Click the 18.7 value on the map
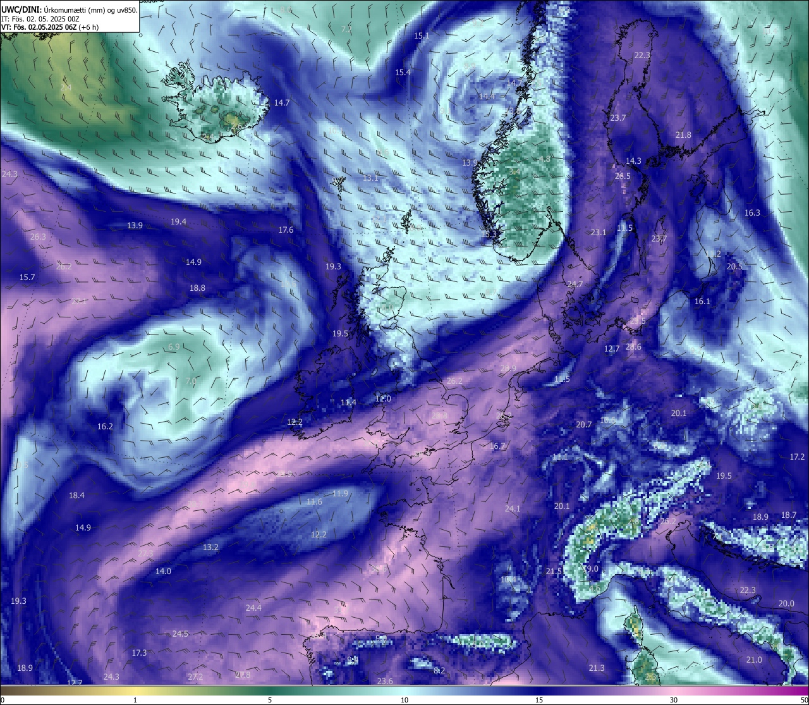 coord(789,515)
